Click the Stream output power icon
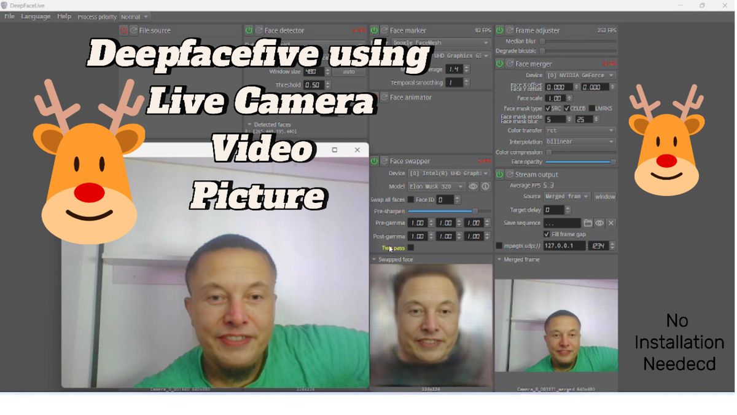Viewport: 737px width, 415px height. [500, 175]
